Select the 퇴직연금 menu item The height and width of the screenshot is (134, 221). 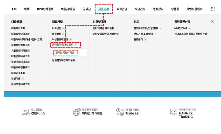click(123, 9)
